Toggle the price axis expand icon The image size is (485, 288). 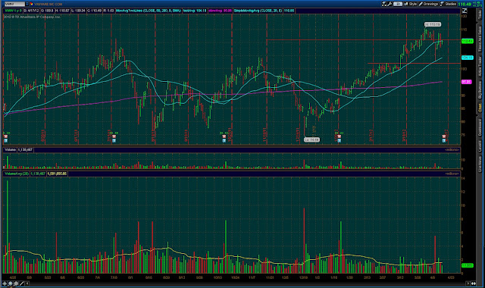click(x=465, y=11)
